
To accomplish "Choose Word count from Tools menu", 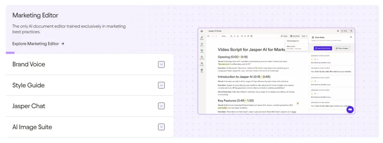I will pyautogui.click(x=296, y=47).
